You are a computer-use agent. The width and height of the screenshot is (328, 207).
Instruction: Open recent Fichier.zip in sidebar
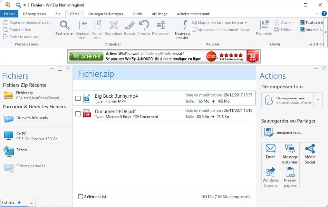(33, 95)
